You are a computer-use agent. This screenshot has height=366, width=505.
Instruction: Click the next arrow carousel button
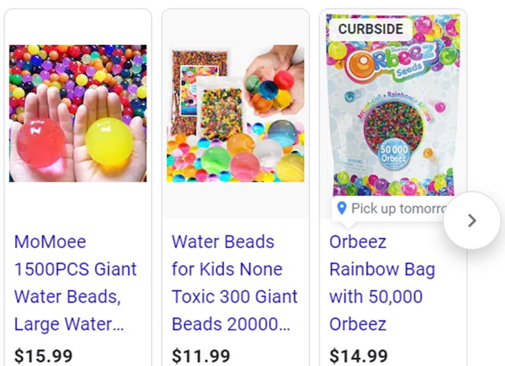pyautogui.click(x=472, y=220)
